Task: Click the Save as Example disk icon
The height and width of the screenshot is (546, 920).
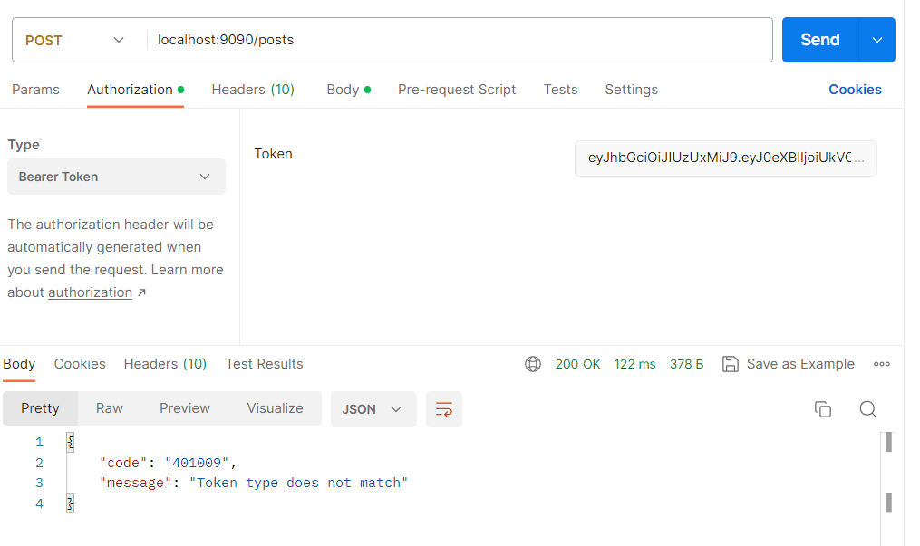Action: [730, 364]
